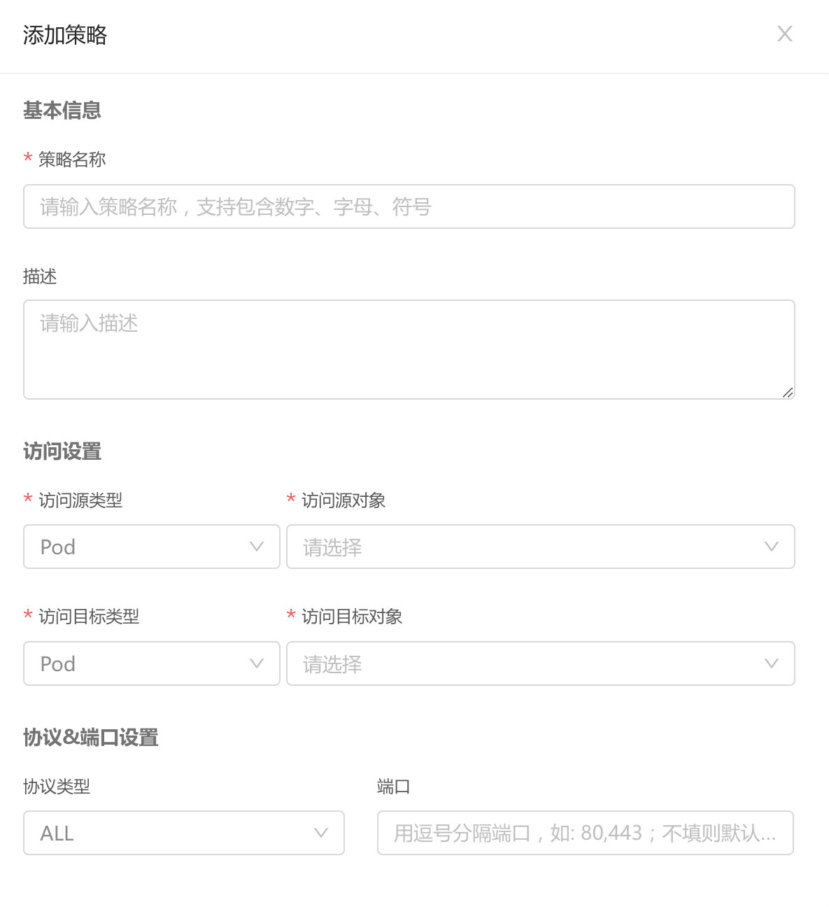The image size is (829, 907).
Task: Open the 访问目标类型 Pod combo box
Action: (x=152, y=663)
